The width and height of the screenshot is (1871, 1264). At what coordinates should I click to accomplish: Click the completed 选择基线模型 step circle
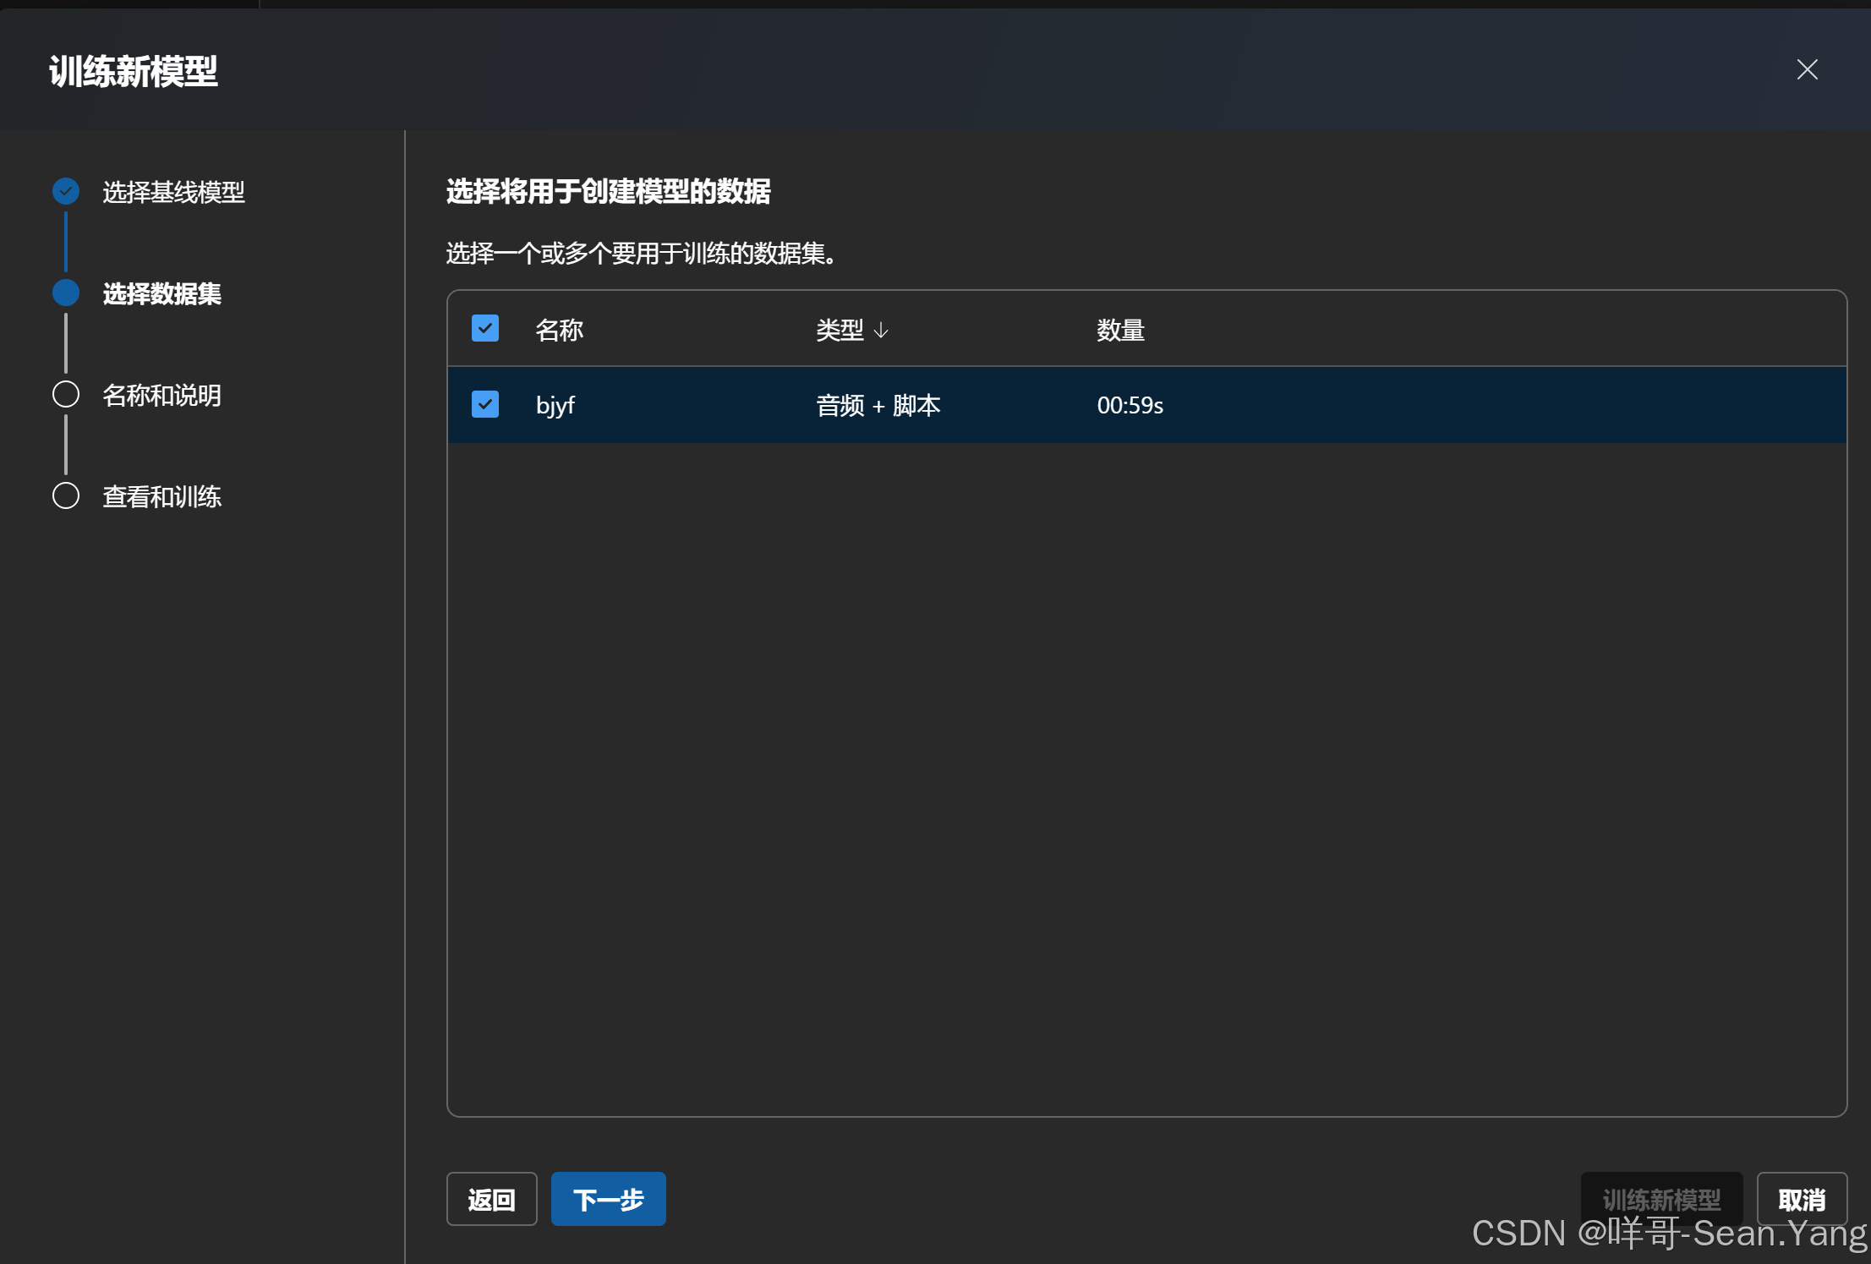pyautogui.click(x=66, y=192)
